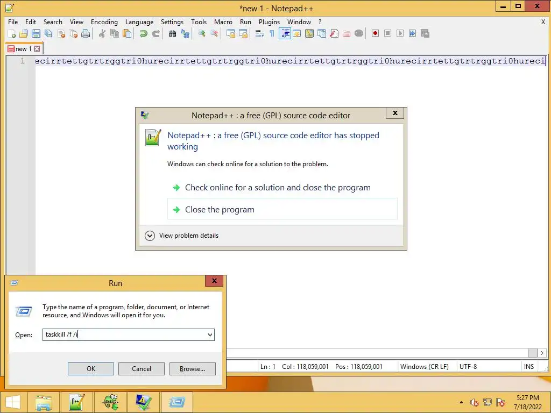Viewport: 551px width, 413px height.
Task: Click the green Undo arrow icon
Action: (x=143, y=34)
